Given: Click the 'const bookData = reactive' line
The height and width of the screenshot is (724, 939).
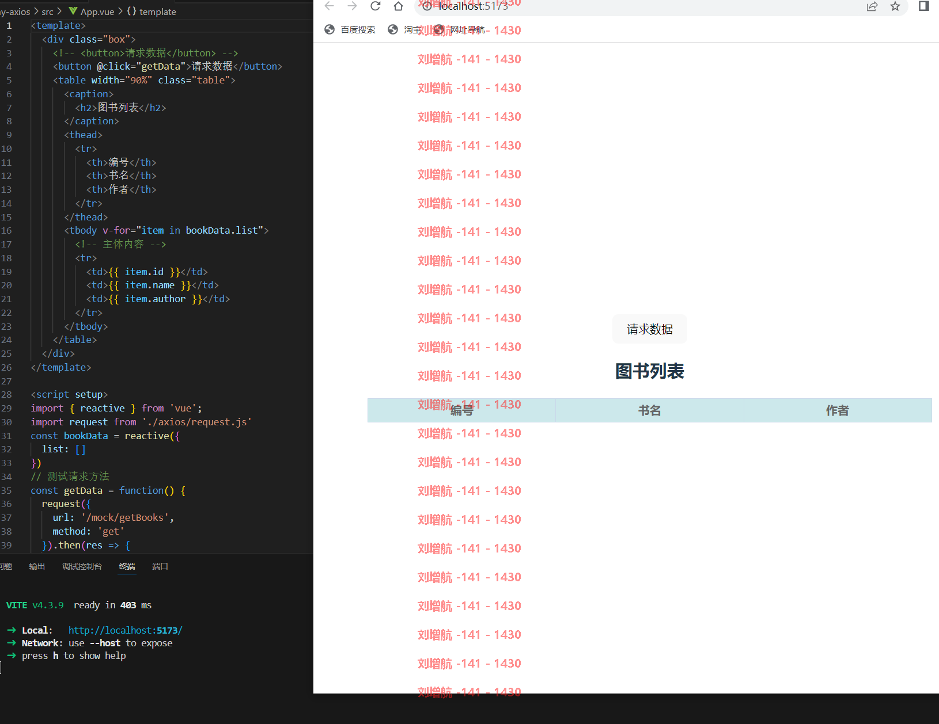Looking at the screenshot, I should [x=105, y=436].
